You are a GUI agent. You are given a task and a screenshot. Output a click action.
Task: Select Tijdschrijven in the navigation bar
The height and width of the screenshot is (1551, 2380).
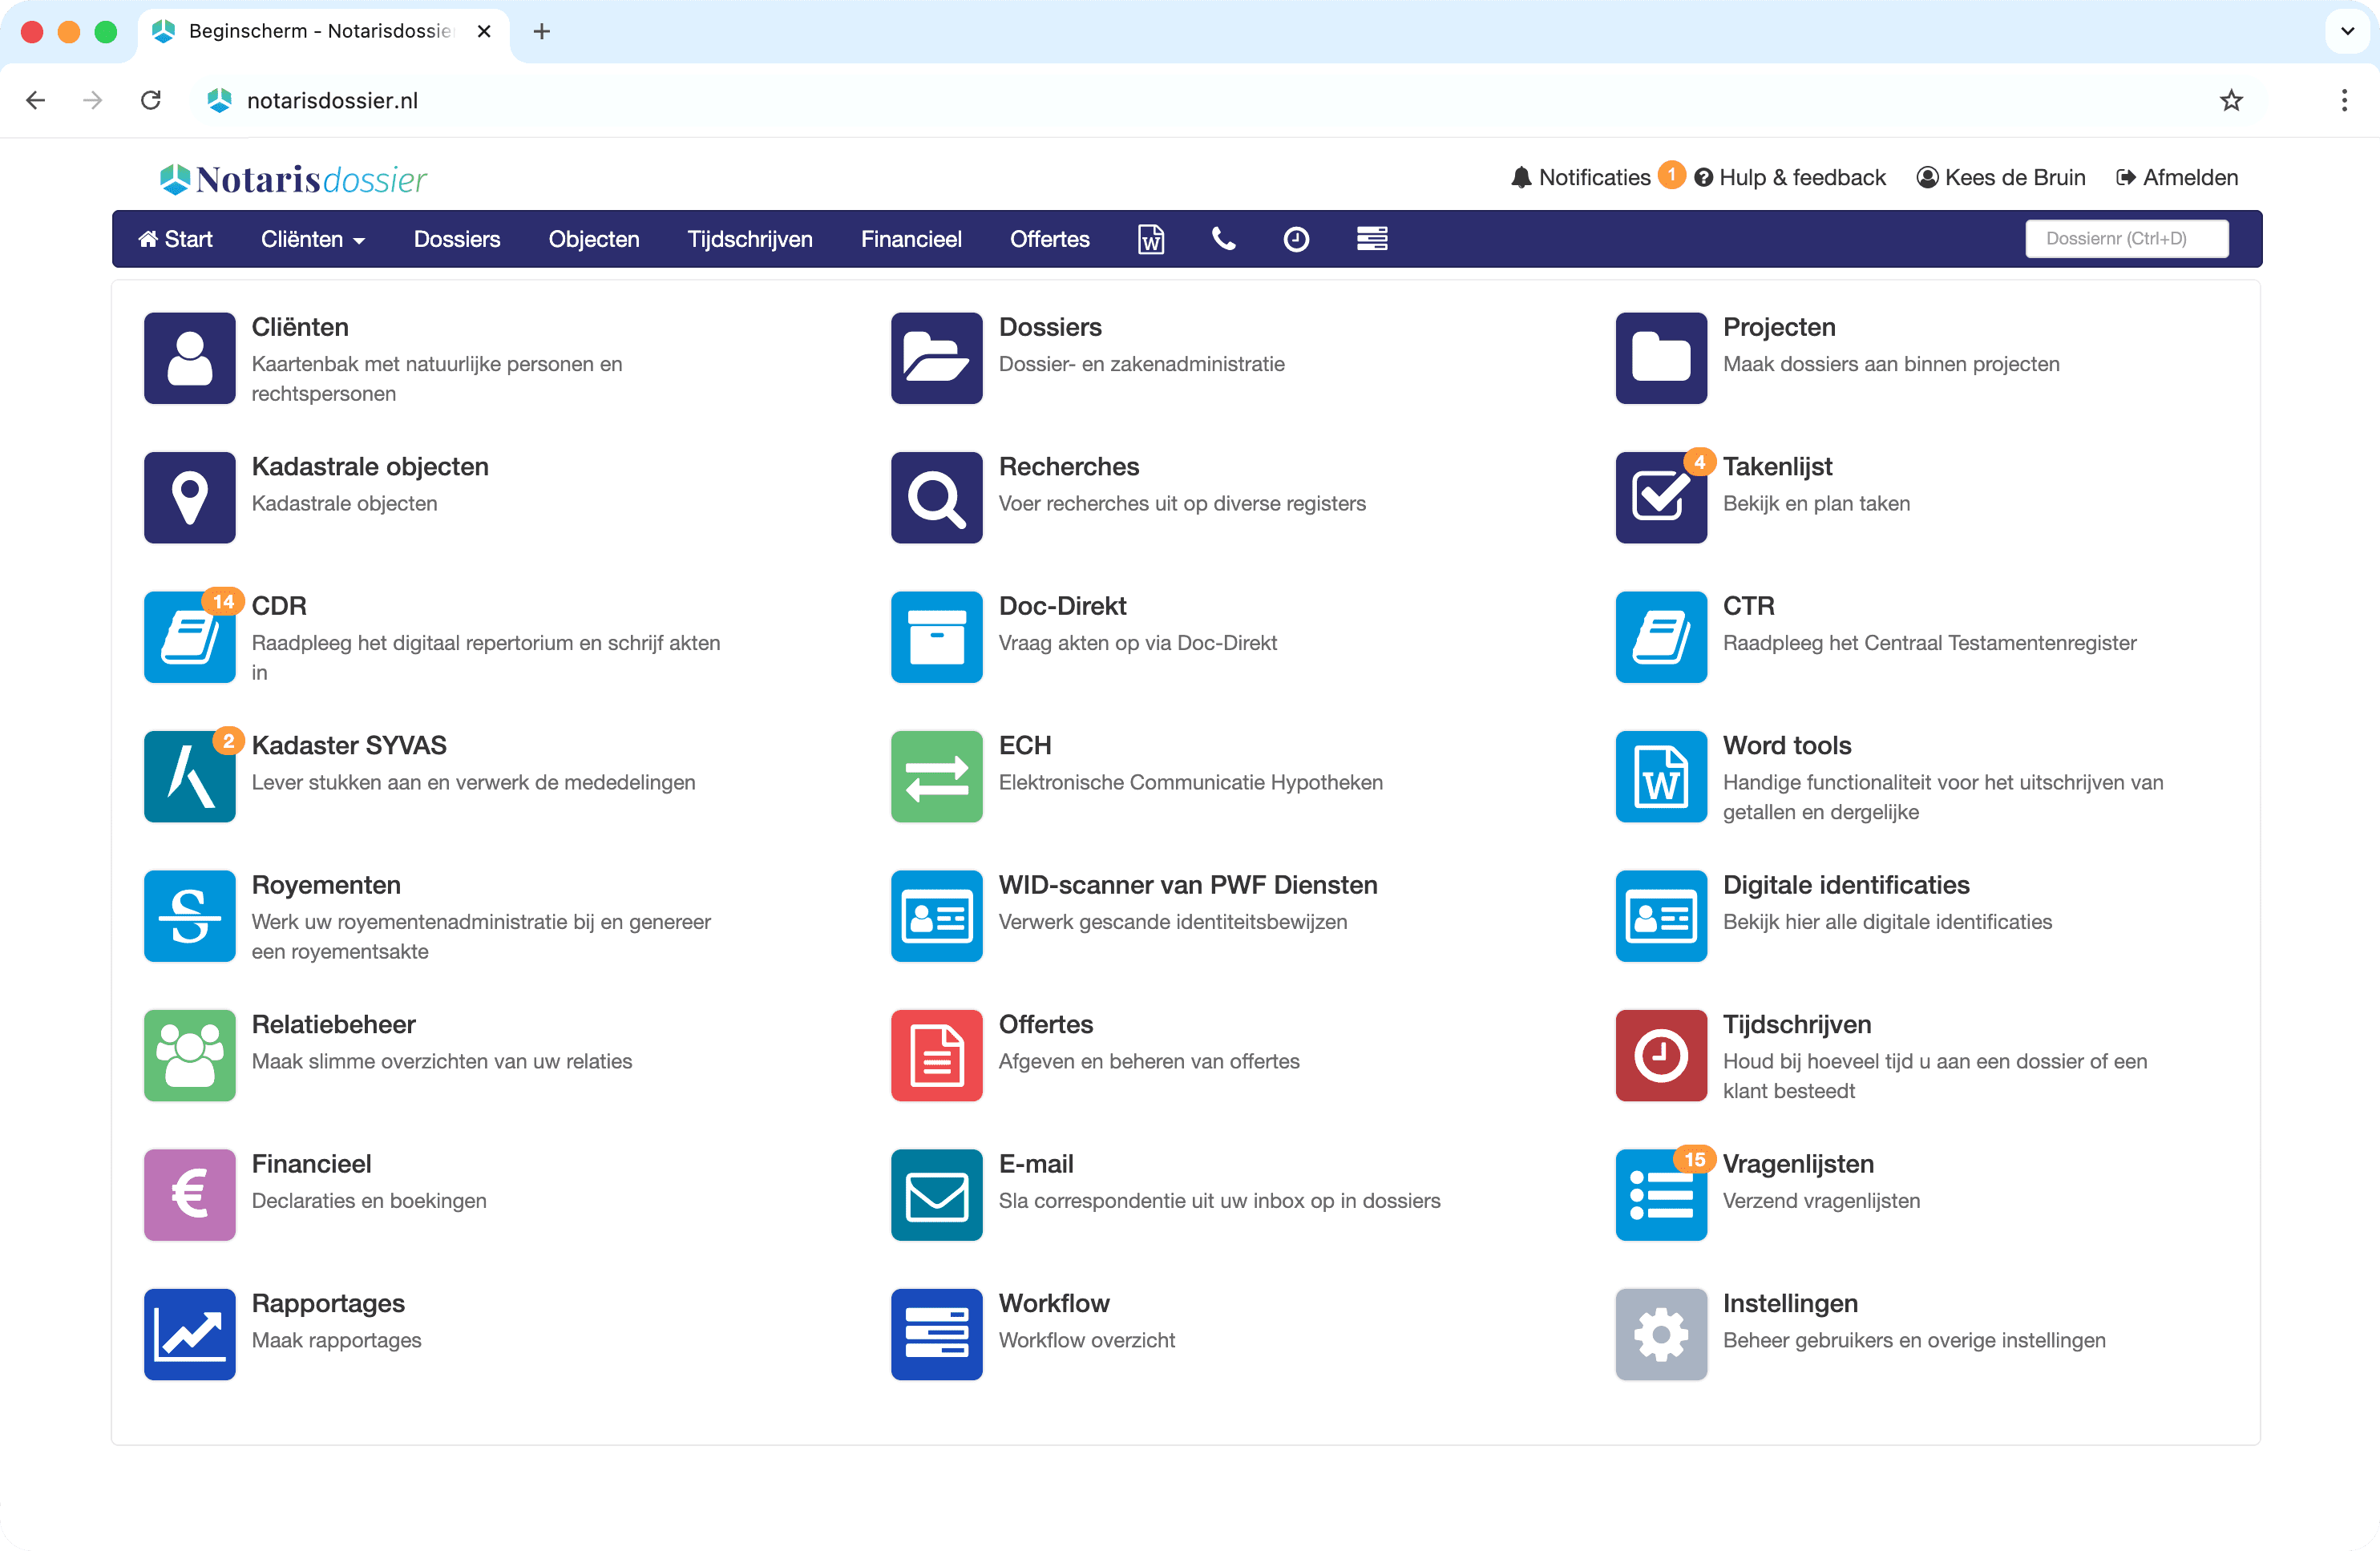749,239
